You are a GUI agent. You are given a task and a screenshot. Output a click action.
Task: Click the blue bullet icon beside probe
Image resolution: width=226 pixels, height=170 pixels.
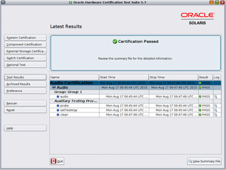tap(58, 106)
